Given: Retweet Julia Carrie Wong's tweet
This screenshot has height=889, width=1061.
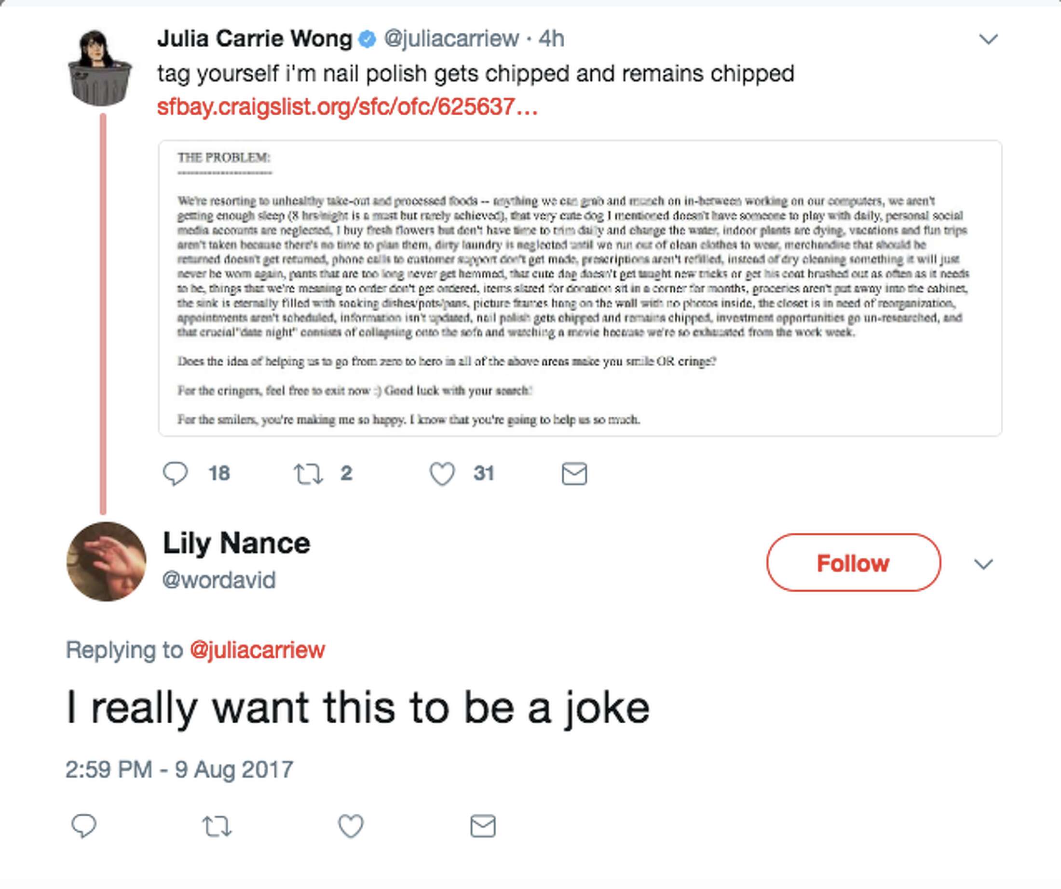Looking at the screenshot, I should [x=308, y=474].
